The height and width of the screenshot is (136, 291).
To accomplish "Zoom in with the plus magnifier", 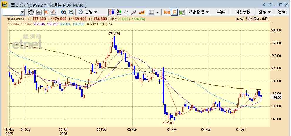I will [64, 12].
